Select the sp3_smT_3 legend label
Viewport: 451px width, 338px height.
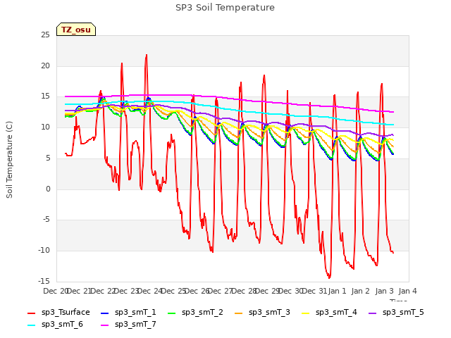click(x=269, y=312)
